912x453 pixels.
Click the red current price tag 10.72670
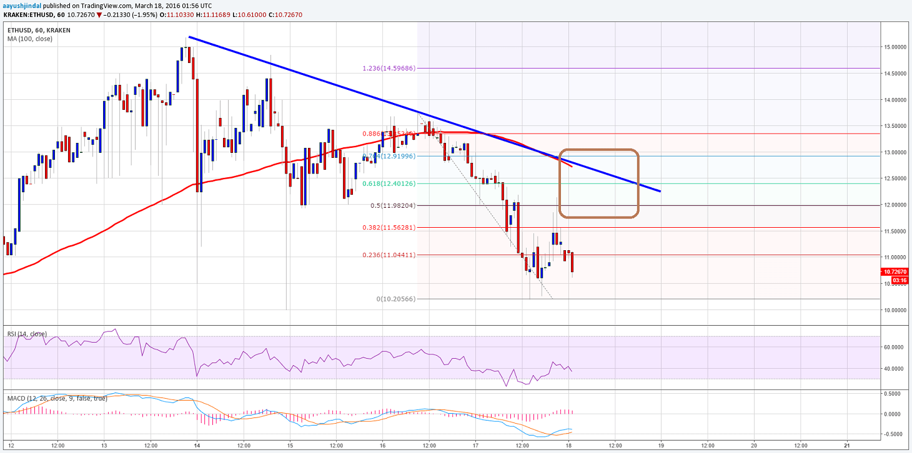(895, 272)
